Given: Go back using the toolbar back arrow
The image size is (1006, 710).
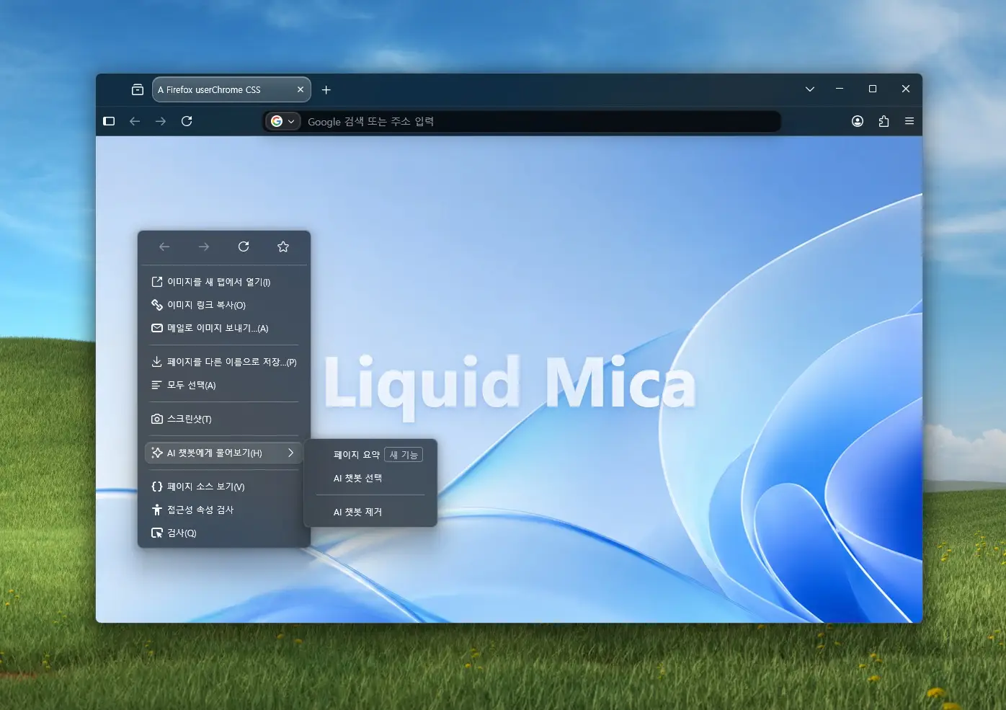Looking at the screenshot, I should click(135, 121).
